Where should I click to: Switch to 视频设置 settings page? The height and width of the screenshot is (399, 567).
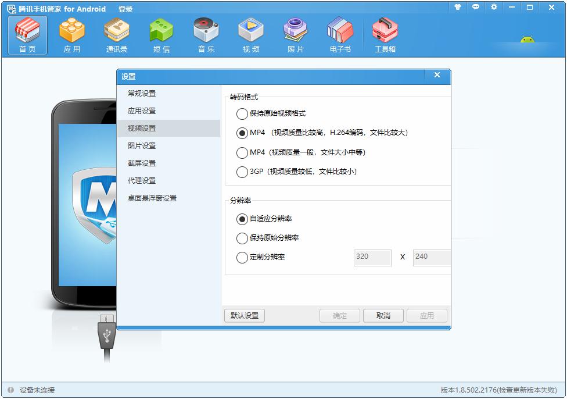(x=169, y=128)
